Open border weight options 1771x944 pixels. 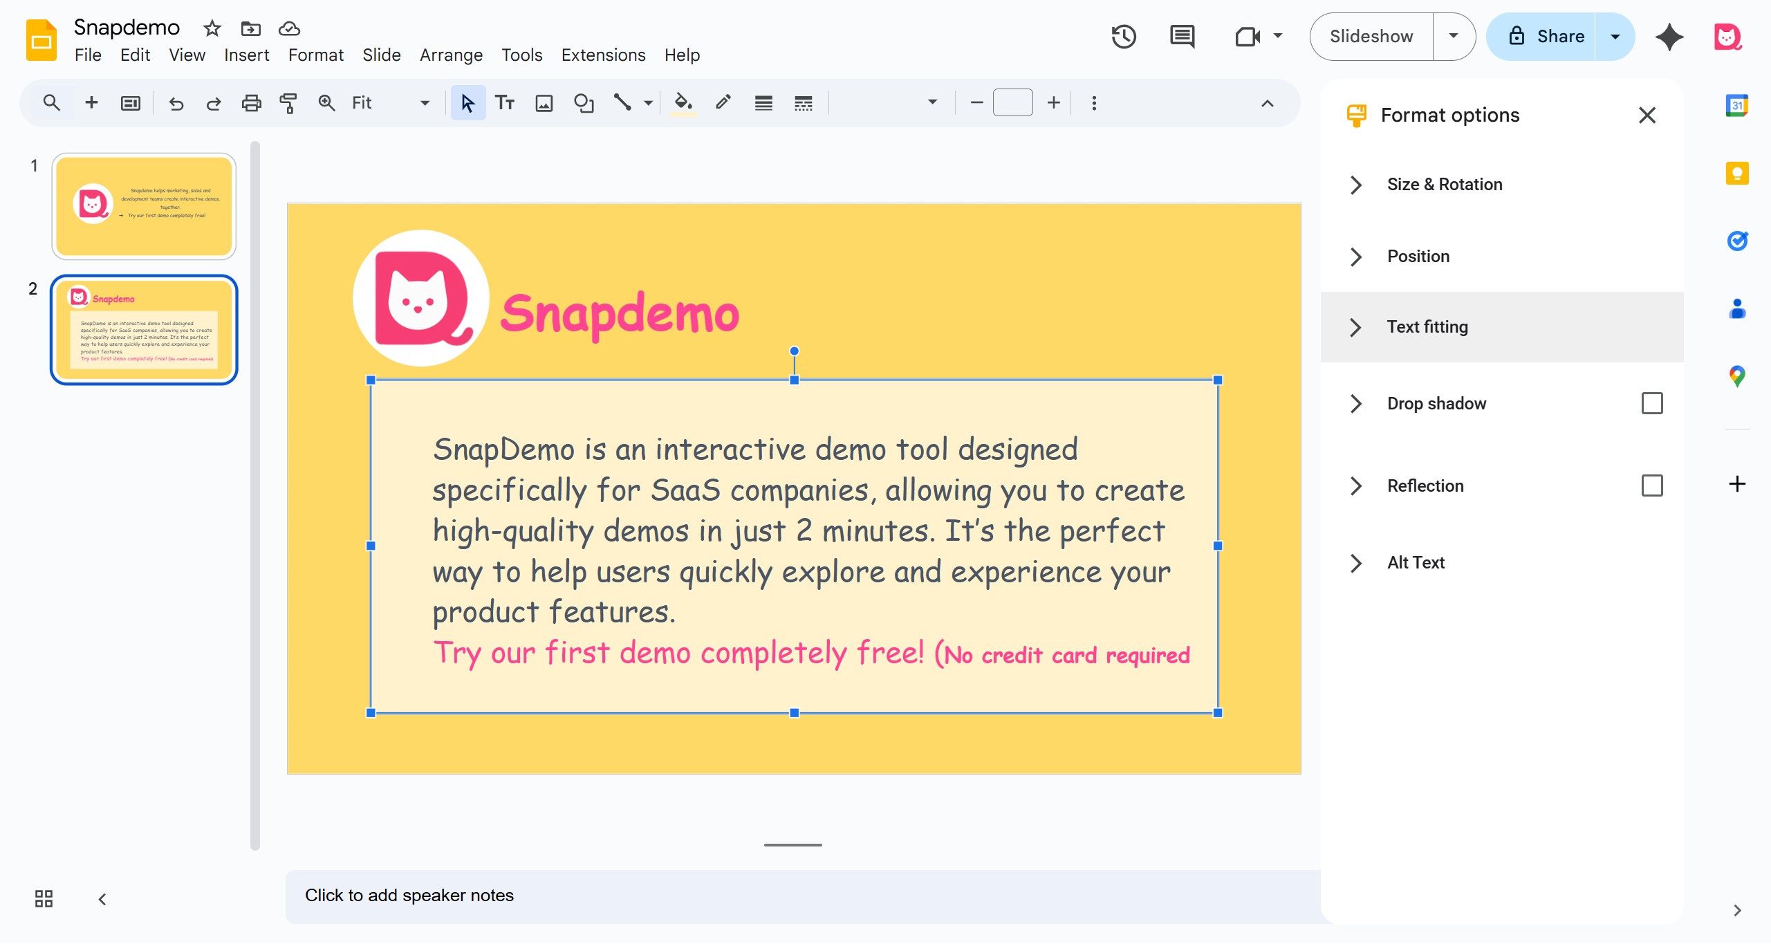tap(763, 103)
